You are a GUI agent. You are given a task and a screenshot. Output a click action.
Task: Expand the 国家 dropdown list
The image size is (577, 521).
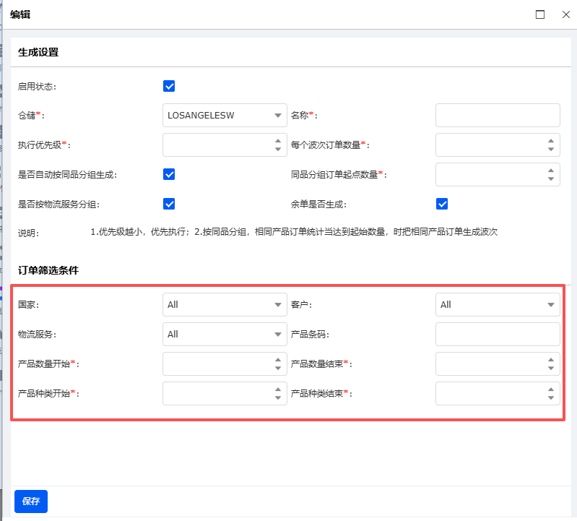(x=278, y=305)
